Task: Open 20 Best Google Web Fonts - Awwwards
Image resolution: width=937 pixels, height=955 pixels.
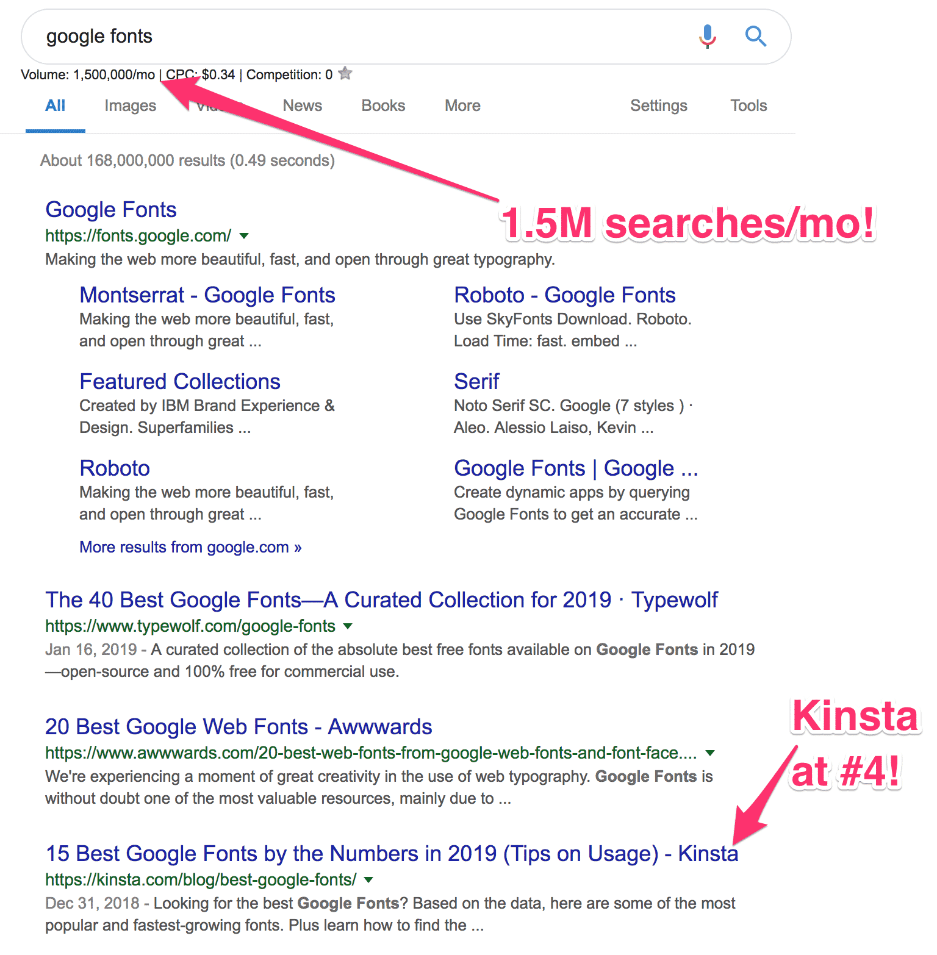Action: [239, 726]
